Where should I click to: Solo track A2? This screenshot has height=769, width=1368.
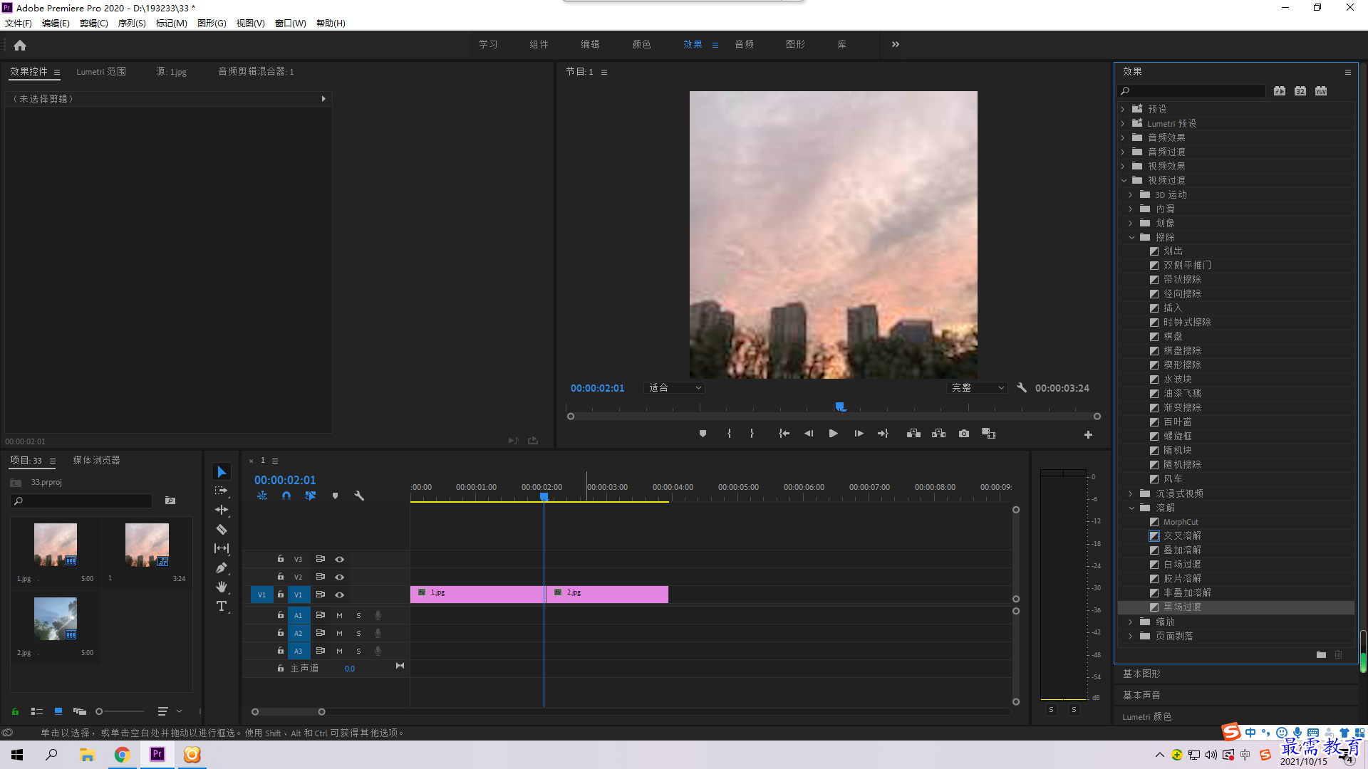(x=358, y=633)
